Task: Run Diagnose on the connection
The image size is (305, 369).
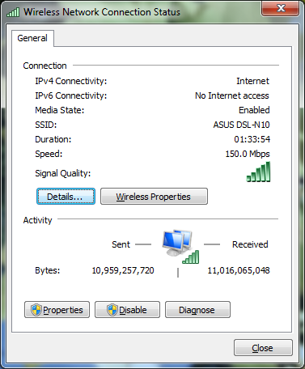Action: 197,310
